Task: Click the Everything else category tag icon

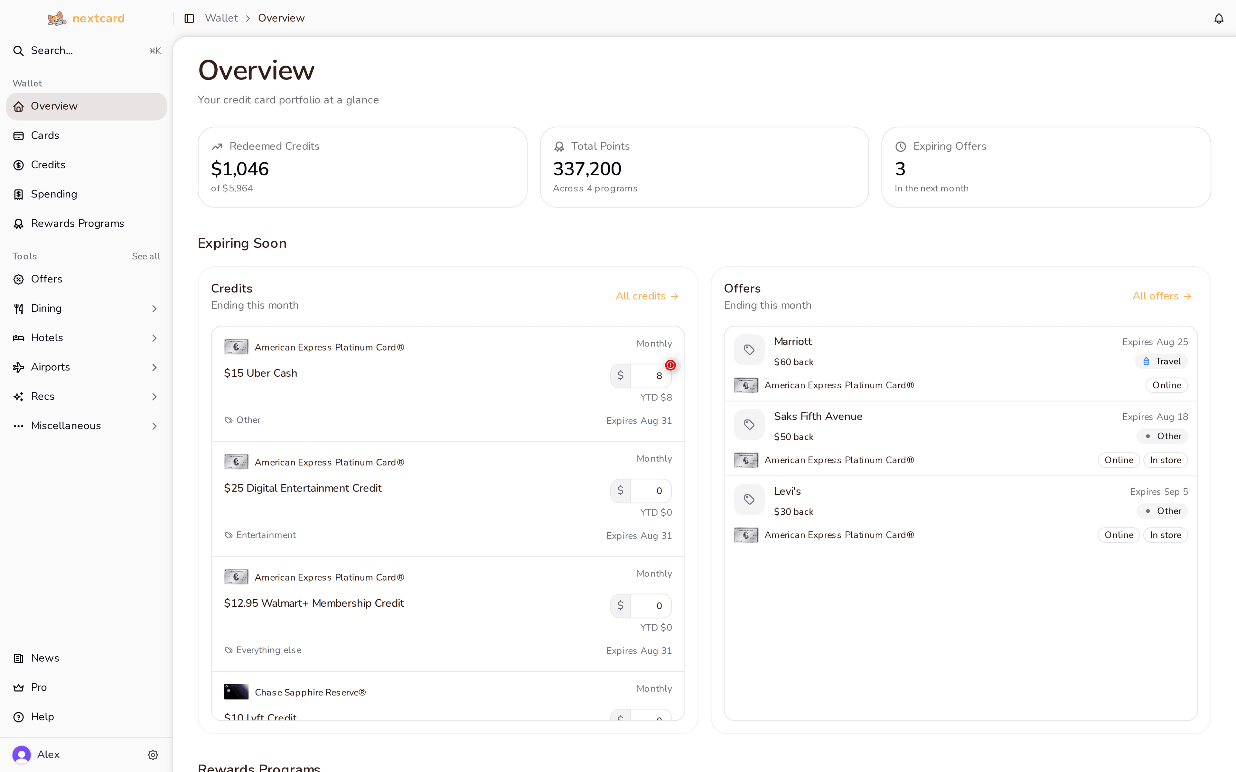Action: click(228, 650)
